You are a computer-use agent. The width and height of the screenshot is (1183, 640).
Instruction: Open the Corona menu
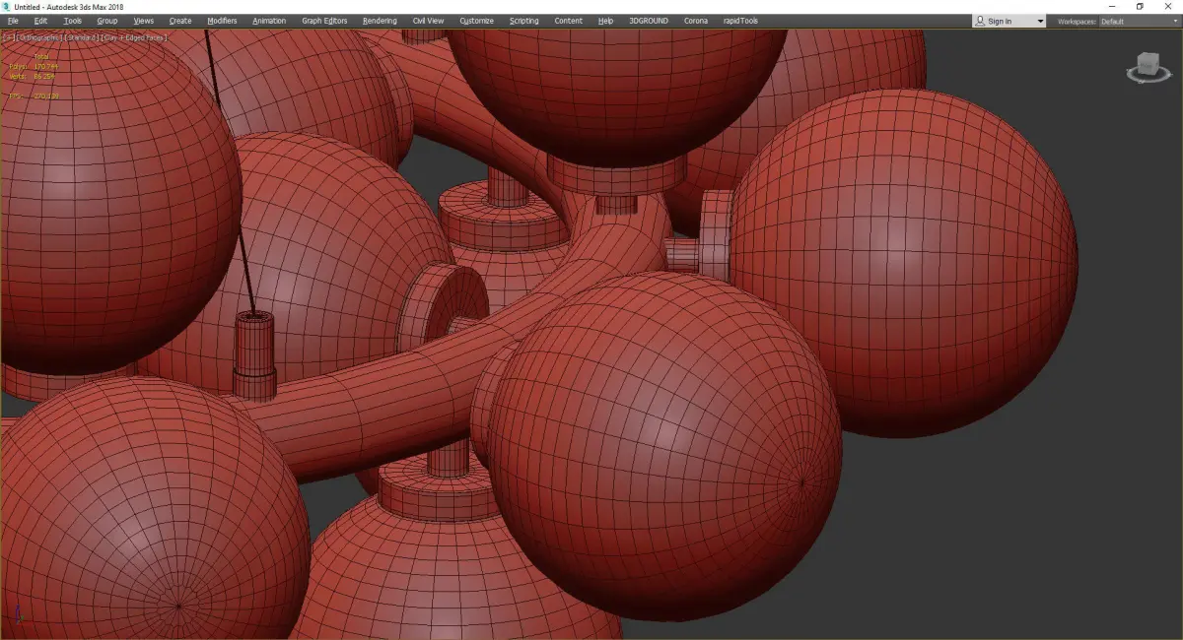(x=696, y=21)
